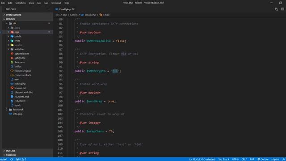Click the app folder icon
The width and height of the screenshot is (286, 161).
click(12, 32)
